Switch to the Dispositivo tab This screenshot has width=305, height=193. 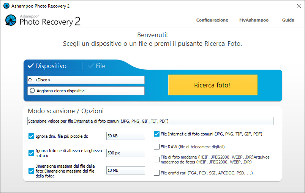pos(47,66)
